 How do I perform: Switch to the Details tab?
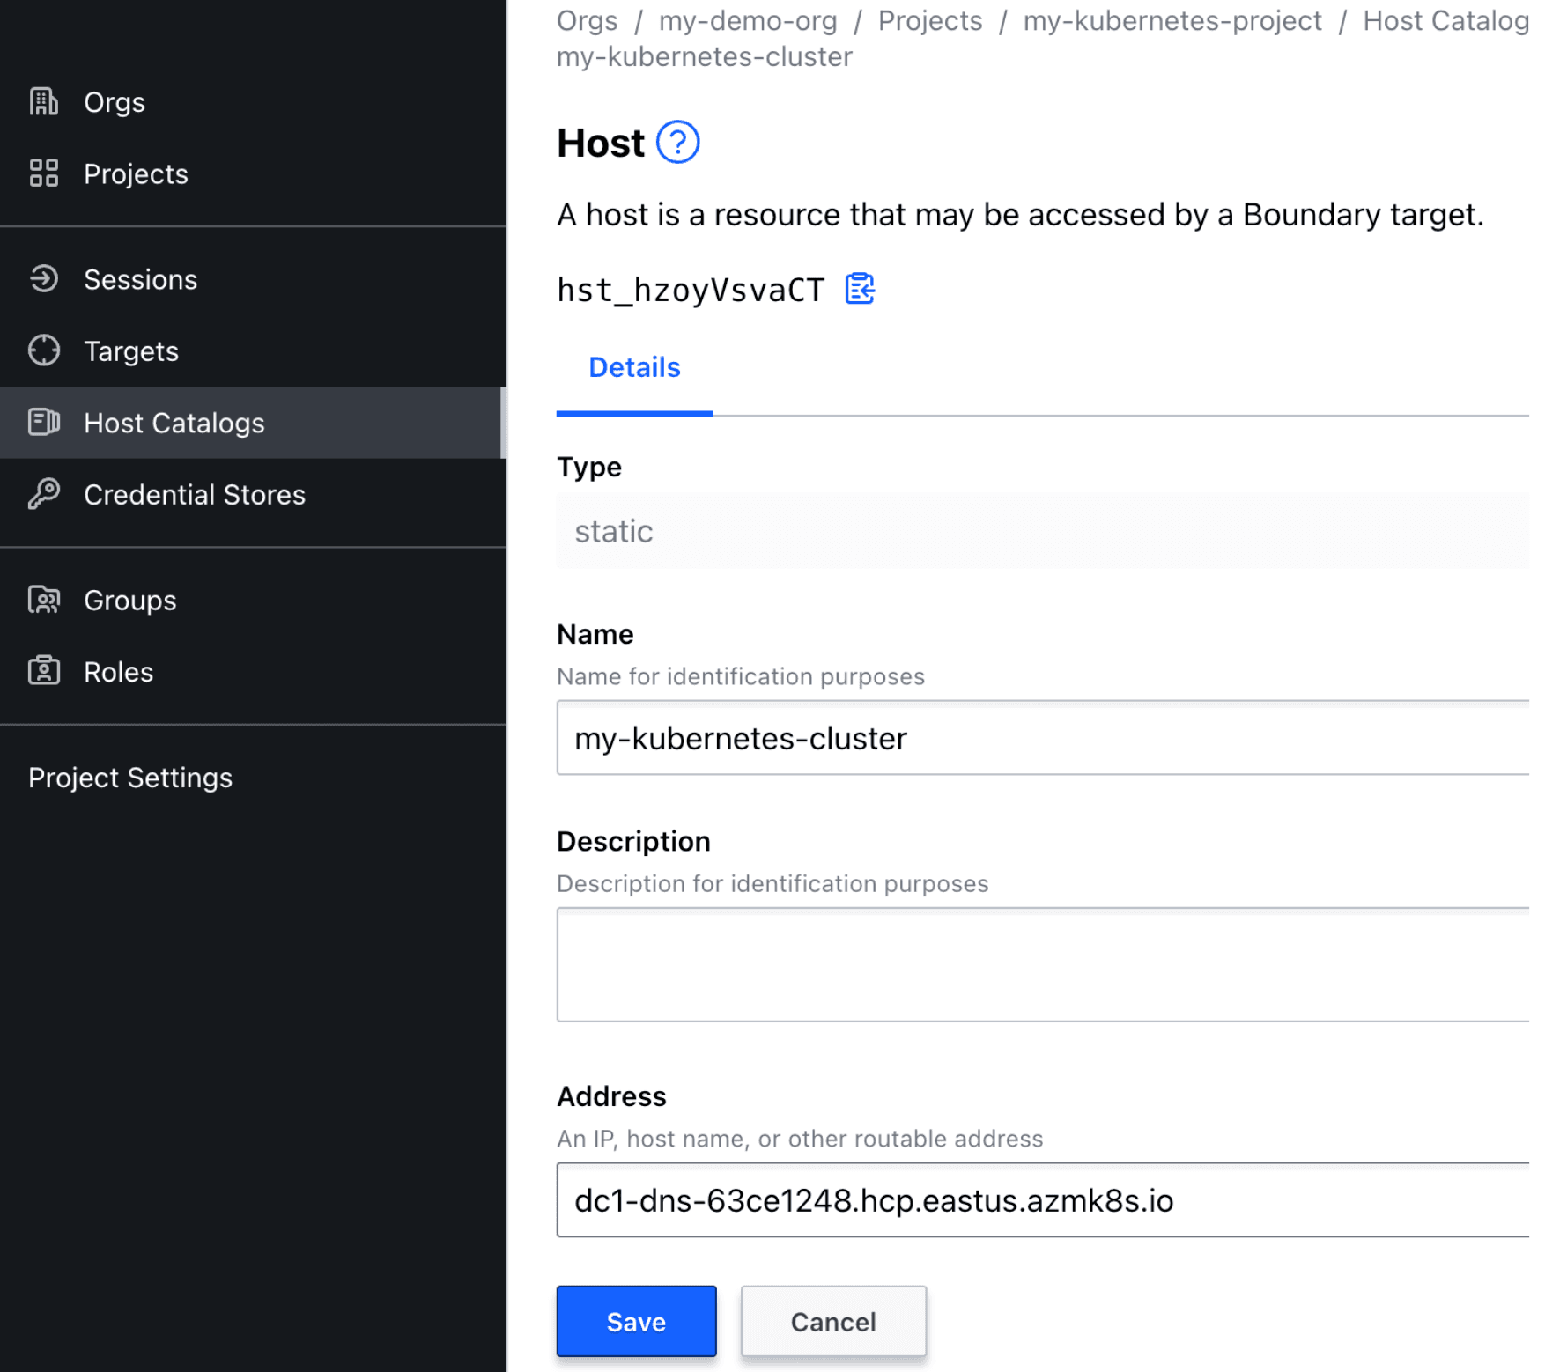(633, 367)
